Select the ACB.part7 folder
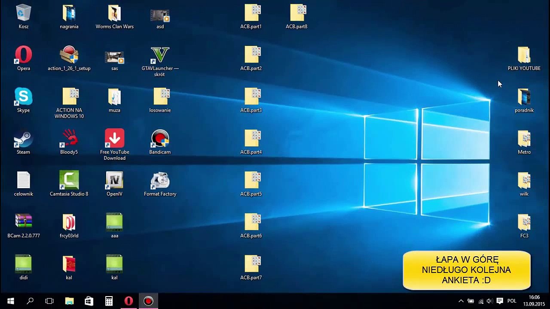The height and width of the screenshot is (309, 550). tap(252, 264)
